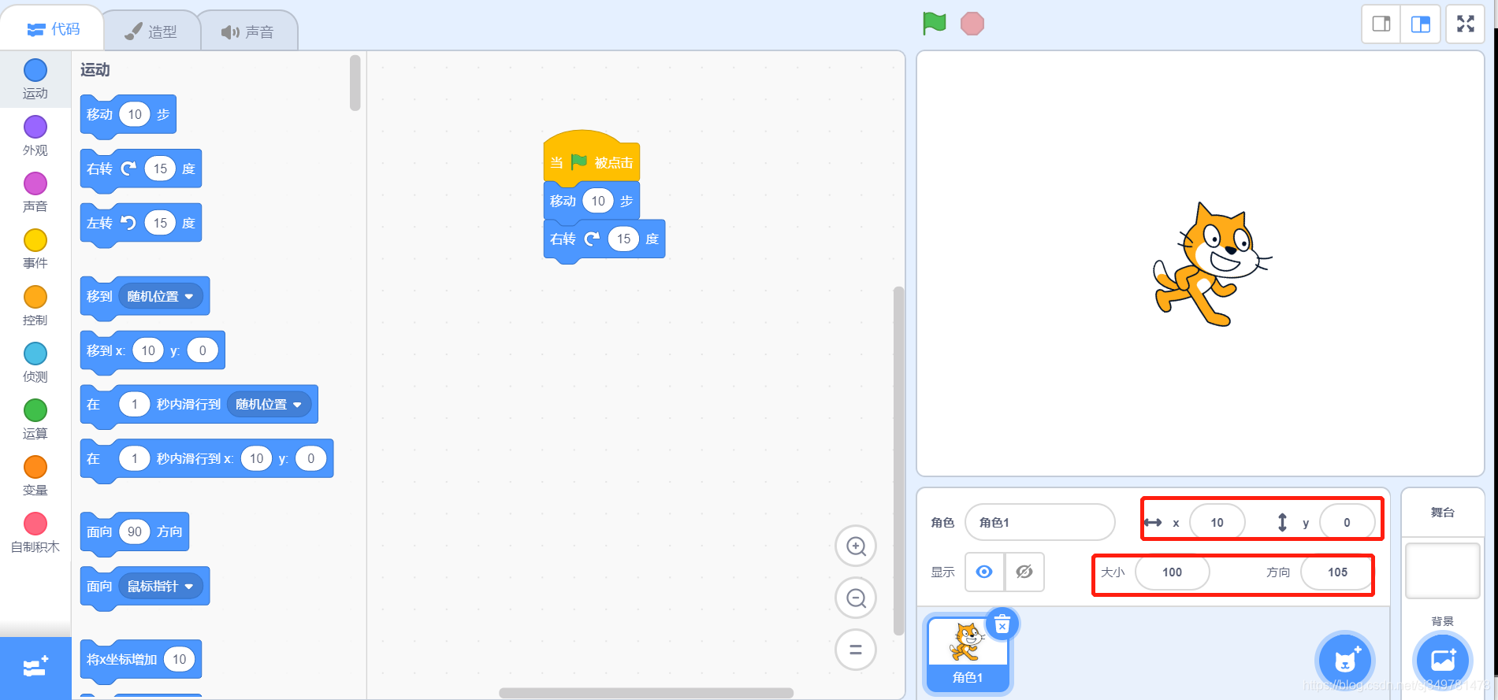Click the green flag to run
Viewport: 1498px width, 700px height.
(x=934, y=24)
